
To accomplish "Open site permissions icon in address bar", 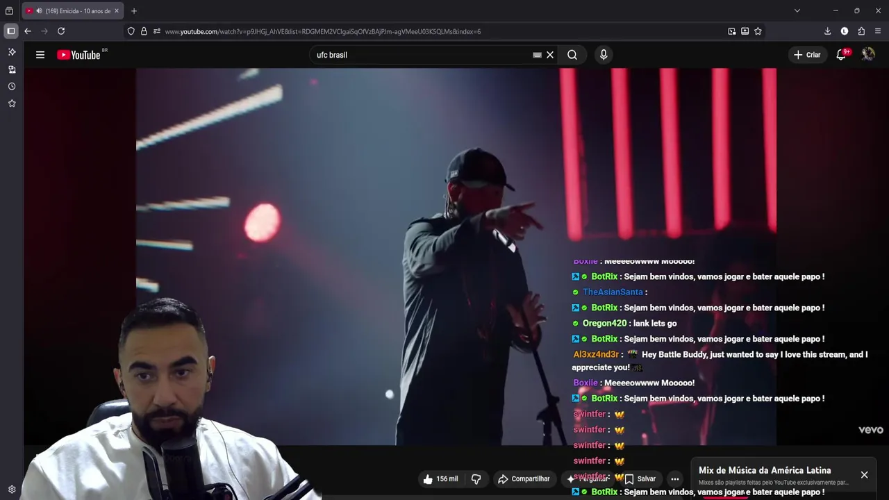I will [157, 31].
